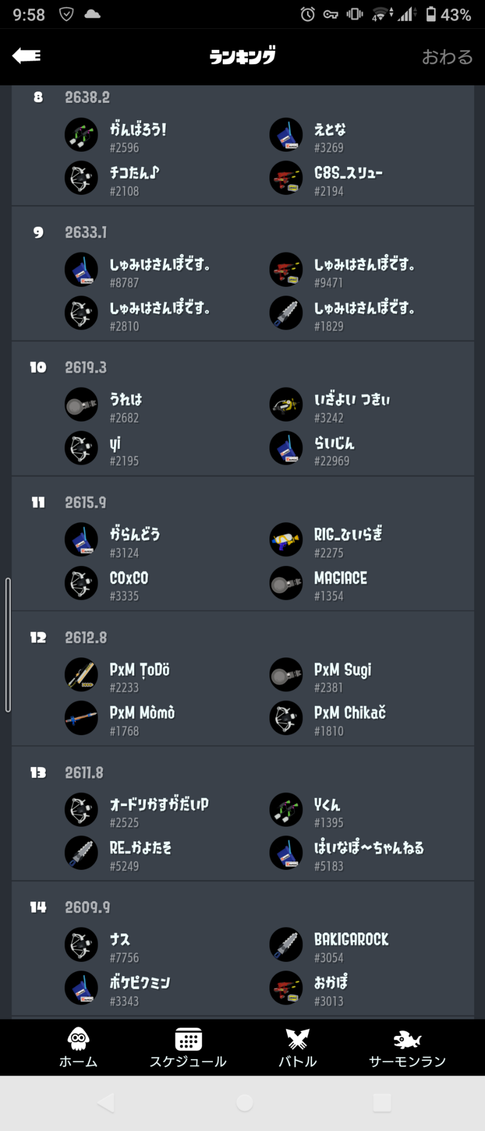Viewport: 485px width, 1131px height.
Task: Tap weapon icon beside いざよい つきぃ
Action: [x=286, y=404]
